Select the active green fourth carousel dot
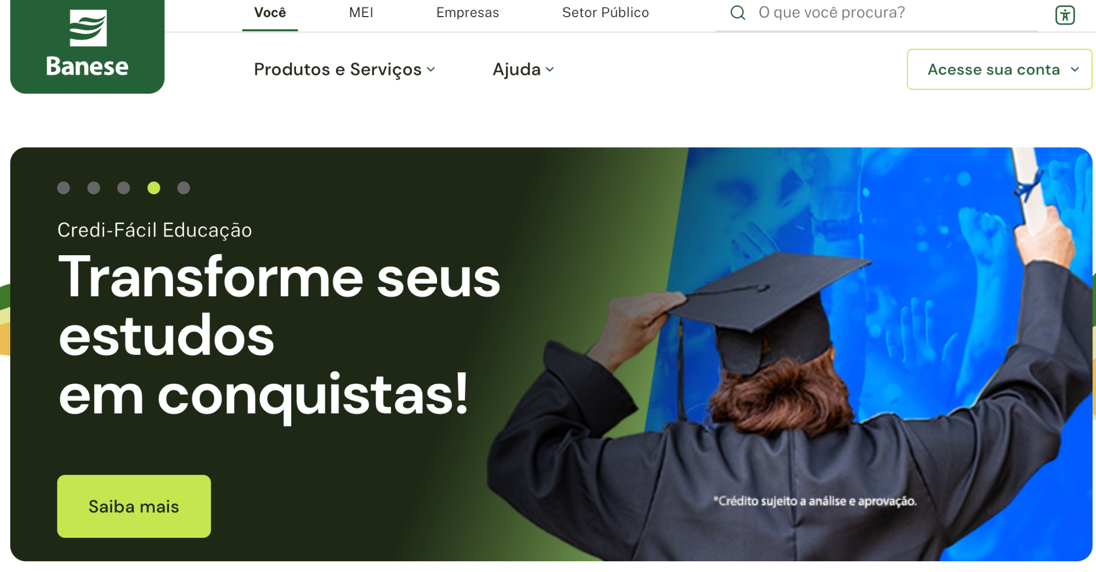The height and width of the screenshot is (572, 1096). (x=154, y=188)
